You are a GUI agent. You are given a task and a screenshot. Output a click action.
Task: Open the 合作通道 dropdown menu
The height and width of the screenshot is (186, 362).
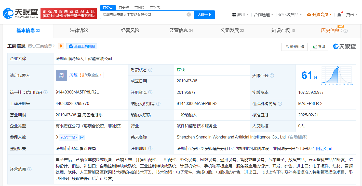pyautogui.click(x=263, y=15)
